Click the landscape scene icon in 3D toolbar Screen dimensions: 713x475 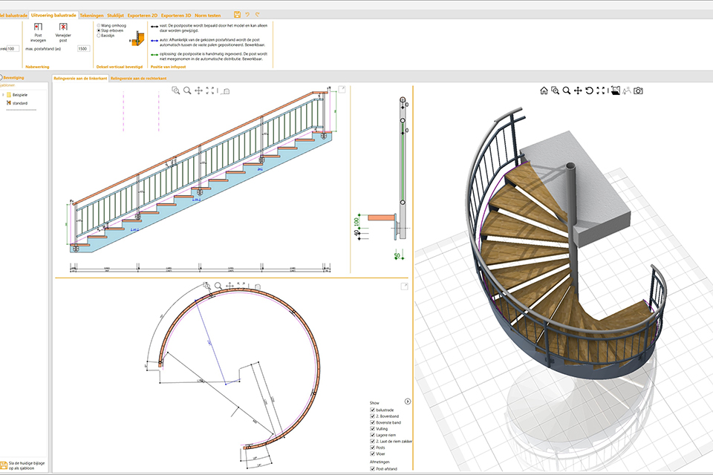[627, 91]
